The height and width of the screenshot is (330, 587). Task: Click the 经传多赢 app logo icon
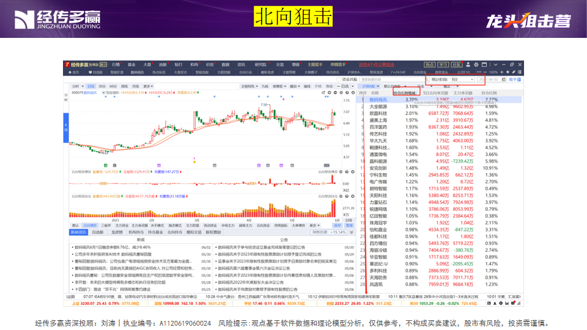point(67,64)
